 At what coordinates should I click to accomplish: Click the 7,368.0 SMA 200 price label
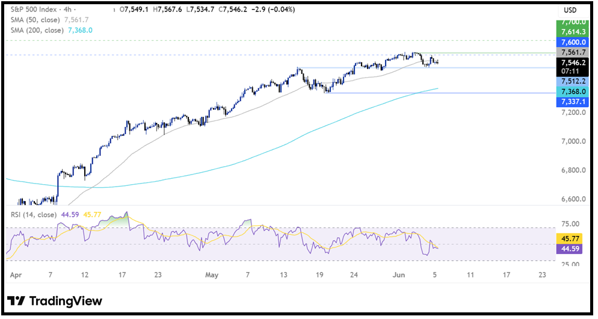[573, 91]
